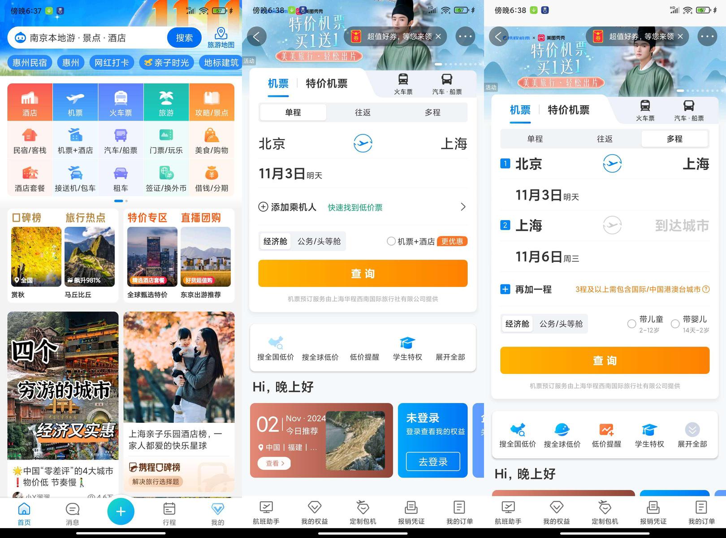Enable the 机票+酒店 radio option

pos(391,241)
